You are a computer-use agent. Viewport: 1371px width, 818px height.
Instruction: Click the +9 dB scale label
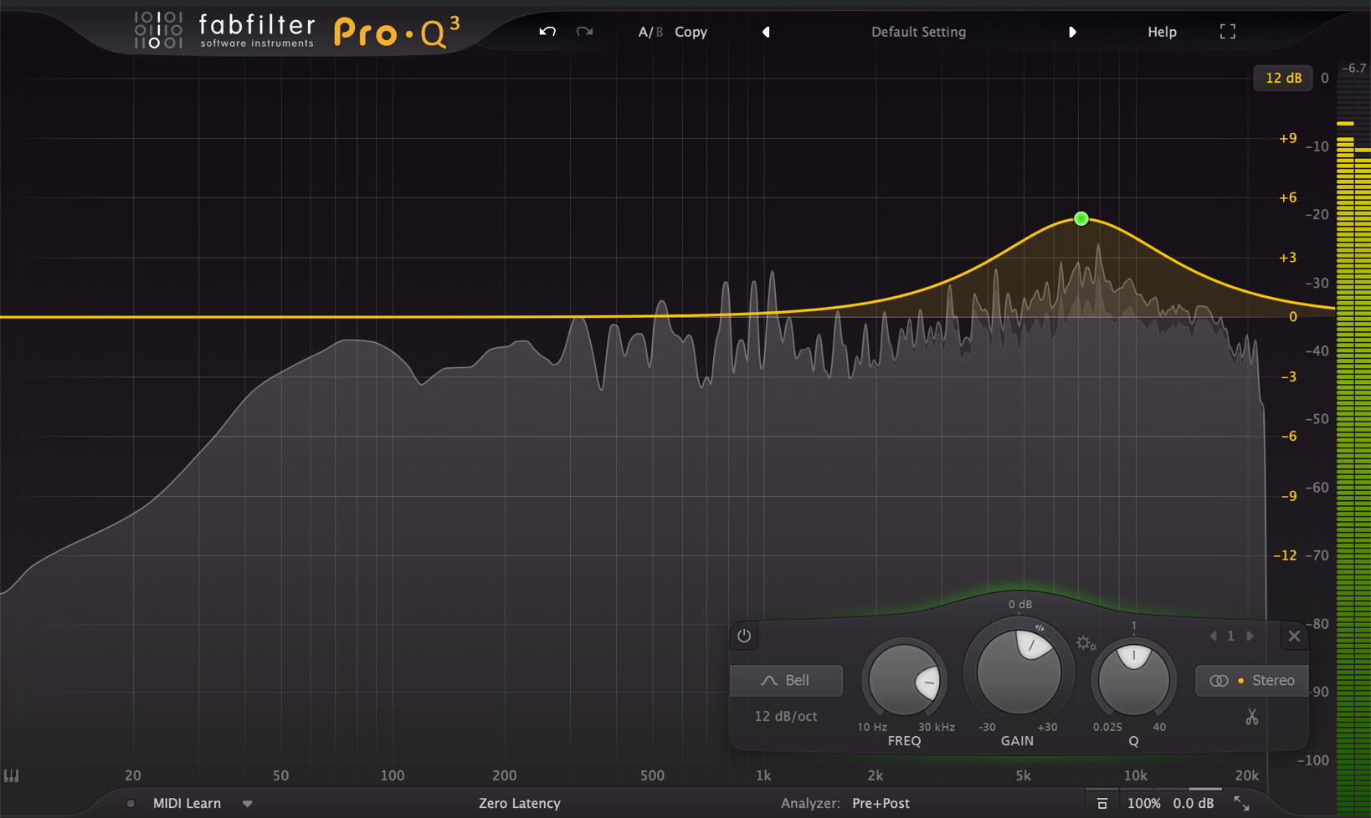pos(1287,138)
